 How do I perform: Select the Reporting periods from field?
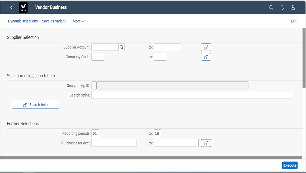95,133
